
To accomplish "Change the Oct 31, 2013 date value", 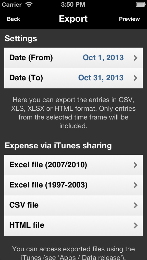I will pos(101,78).
